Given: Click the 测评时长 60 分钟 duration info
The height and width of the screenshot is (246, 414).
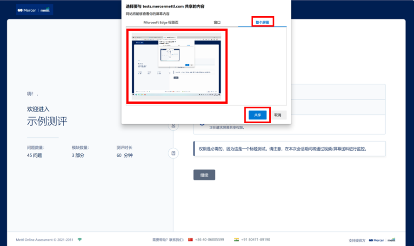Looking at the screenshot, I should [x=124, y=152].
